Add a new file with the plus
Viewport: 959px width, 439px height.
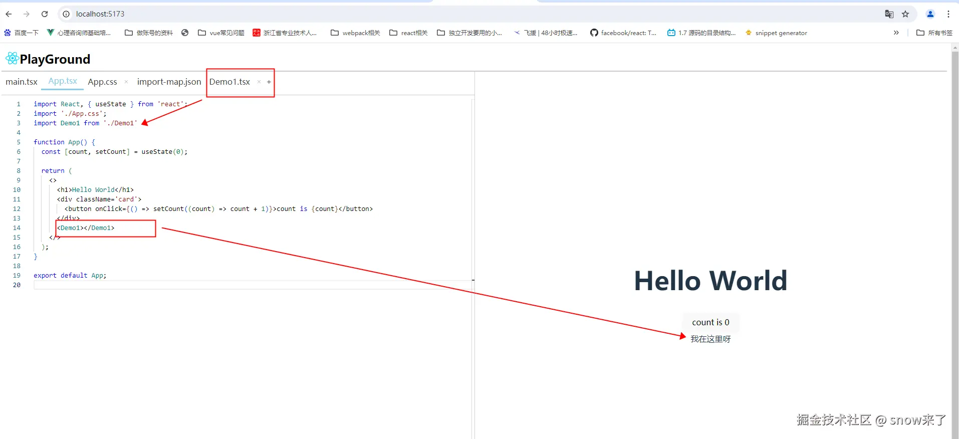(x=269, y=82)
